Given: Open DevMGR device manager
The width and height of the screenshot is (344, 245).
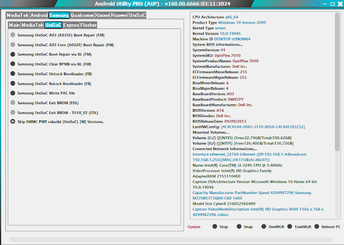Looking at the screenshot, I should click(273, 227).
